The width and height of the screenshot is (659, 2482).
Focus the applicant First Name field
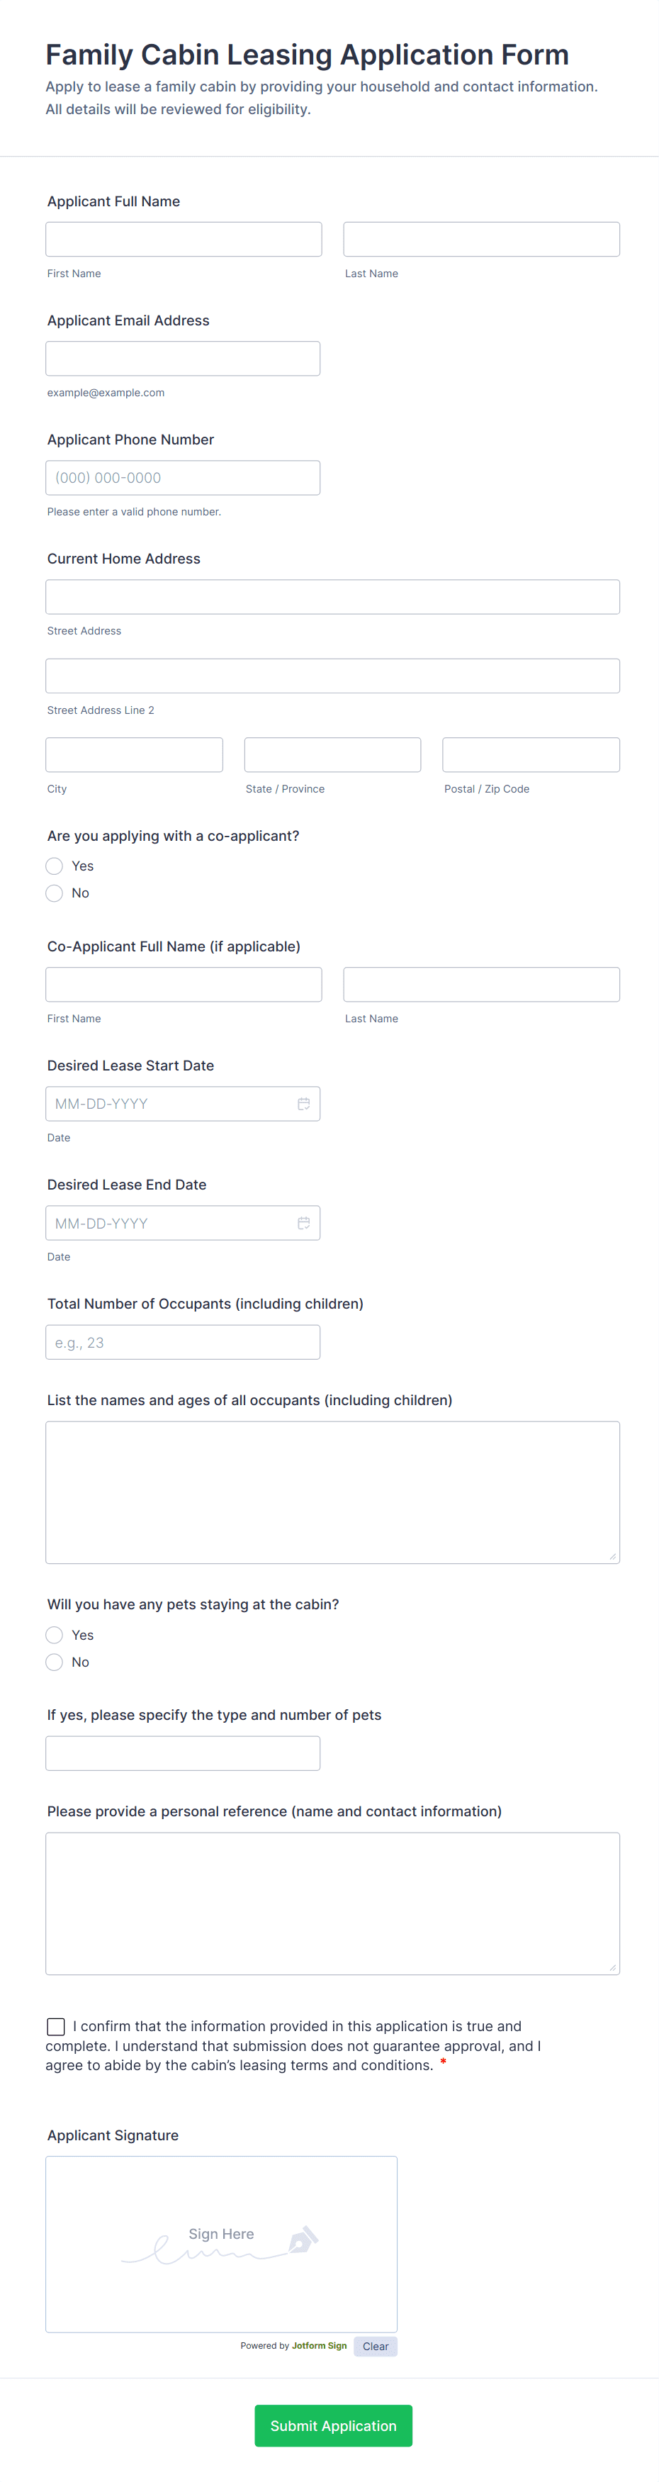(x=184, y=240)
